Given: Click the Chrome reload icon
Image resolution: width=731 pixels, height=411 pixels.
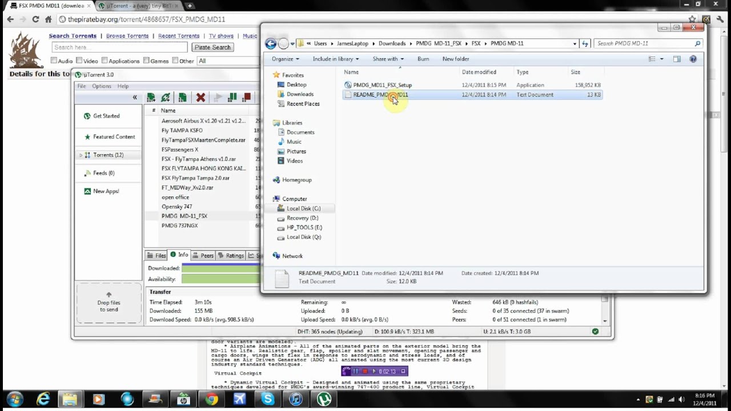Looking at the screenshot, I should 35,19.
